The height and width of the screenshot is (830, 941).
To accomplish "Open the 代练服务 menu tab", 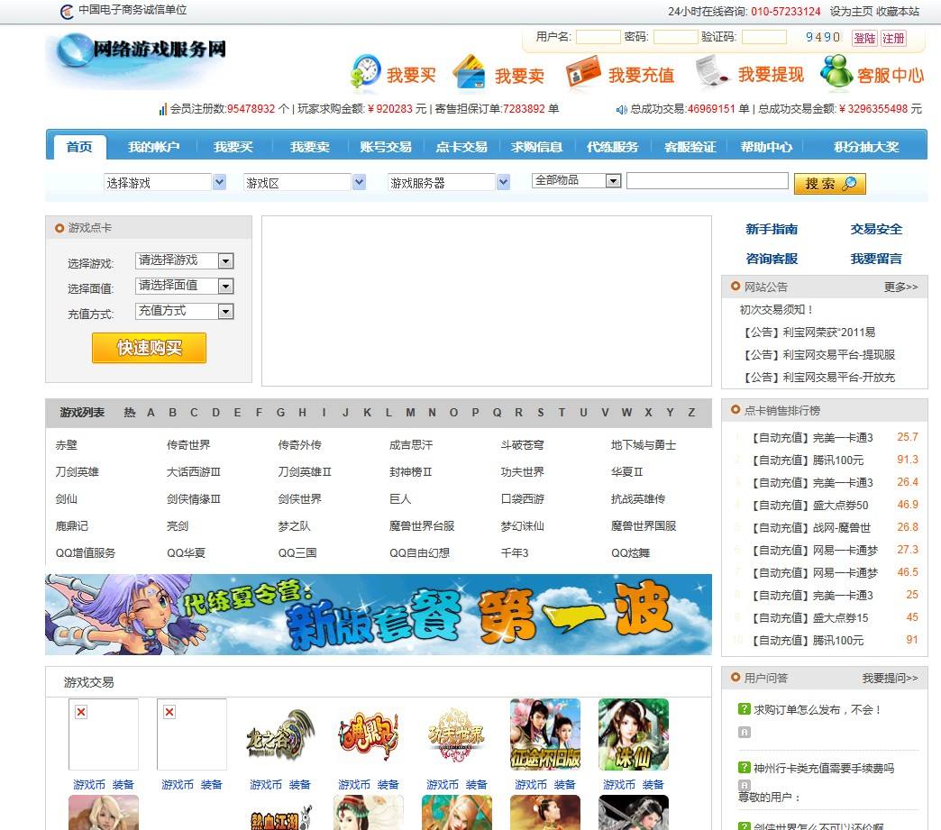I will 611,147.
